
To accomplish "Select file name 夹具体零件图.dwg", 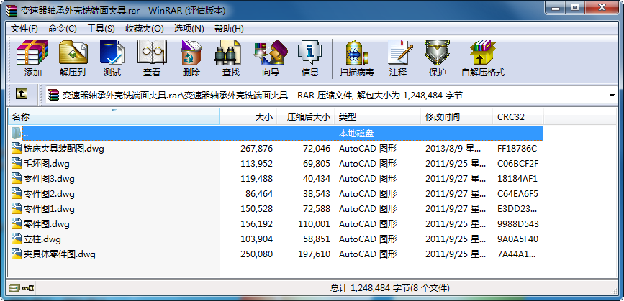I will (x=60, y=254).
